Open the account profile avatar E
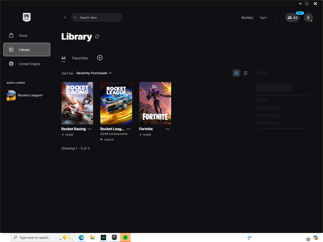The image size is (323, 242). tap(308, 17)
